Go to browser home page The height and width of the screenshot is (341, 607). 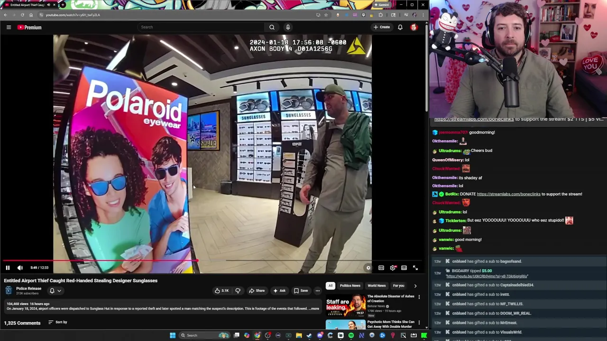[x=31, y=15]
